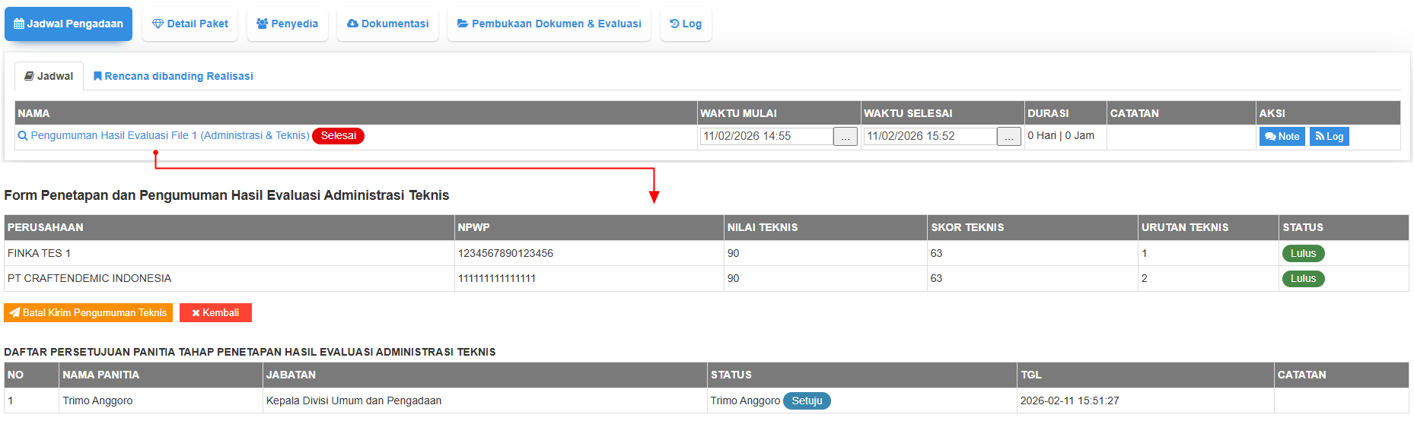Click the Note button in Aksi
This screenshot has height=421, width=1414.
1282,137
